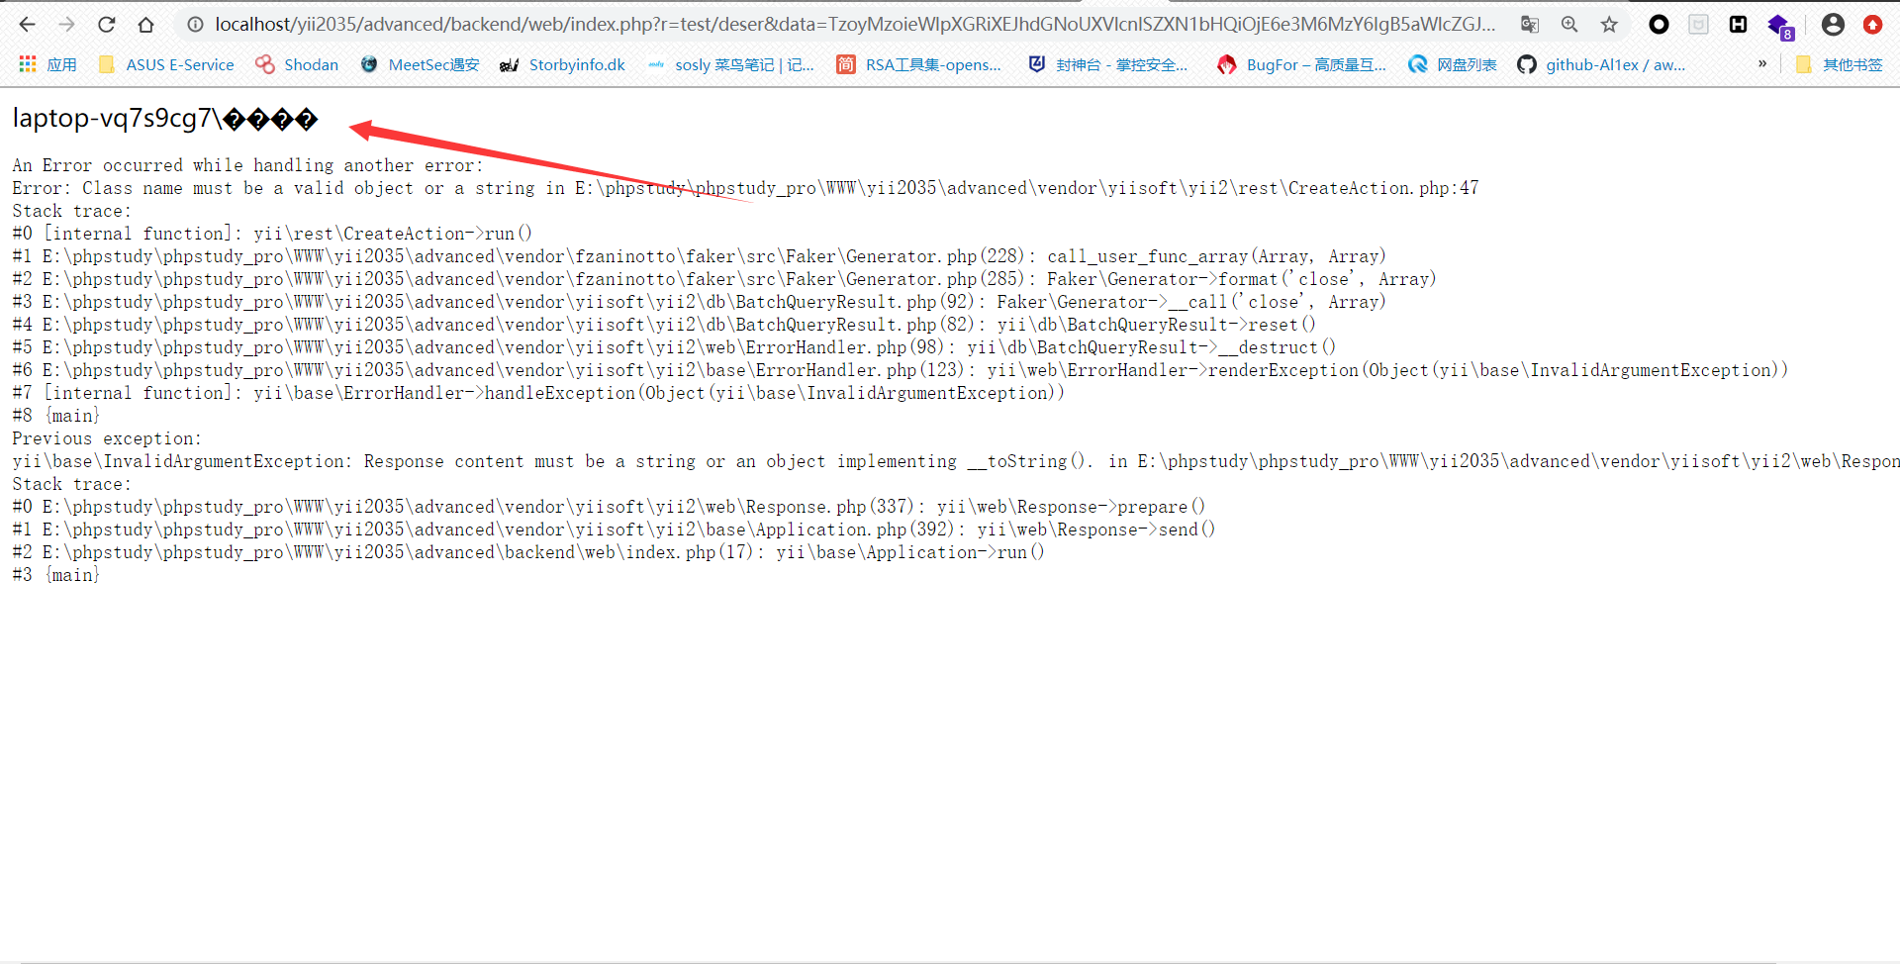Image resolution: width=1900 pixels, height=964 pixels.
Task: Open the black circle extension
Action: (1660, 25)
